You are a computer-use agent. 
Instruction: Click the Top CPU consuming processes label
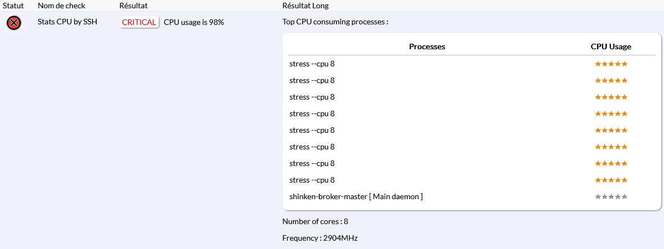coord(335,22)
